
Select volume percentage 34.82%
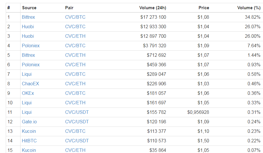pyautogui.click(x=253, y=17)
